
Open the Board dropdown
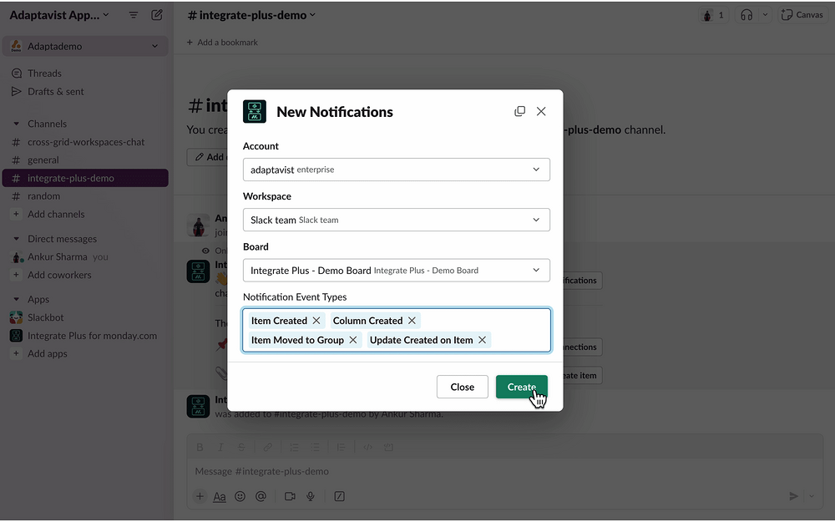click(x=396, y=270)
